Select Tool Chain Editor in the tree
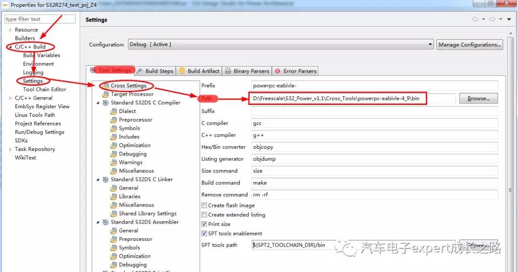 coord(45,90)
